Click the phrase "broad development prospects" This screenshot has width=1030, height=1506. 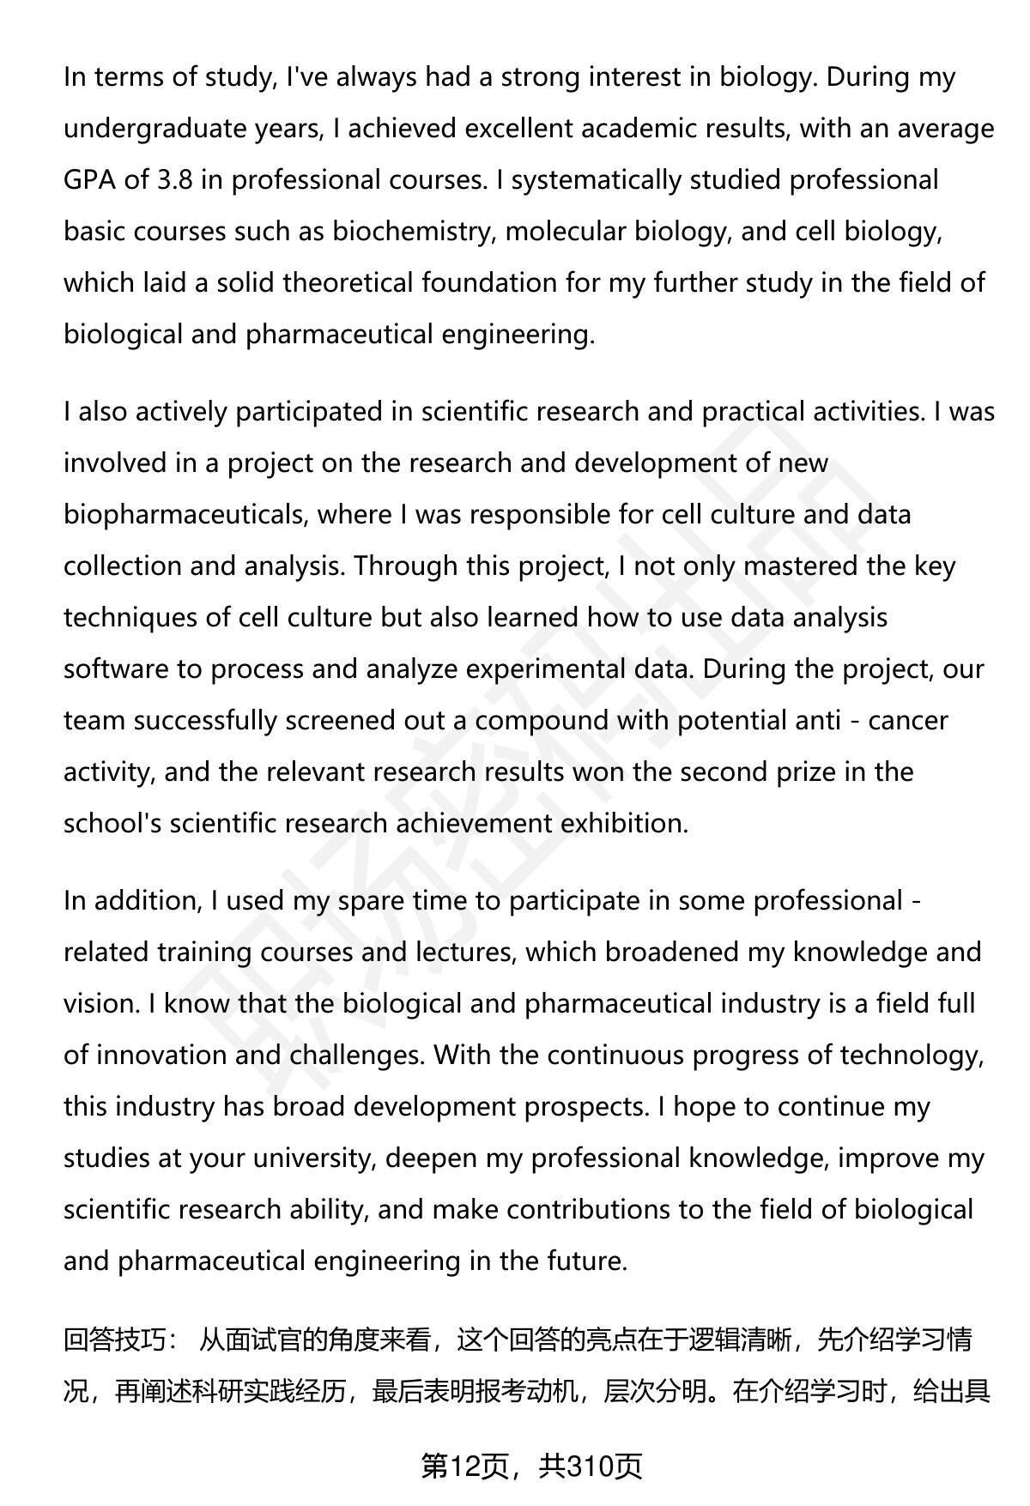click(462, 1107)
